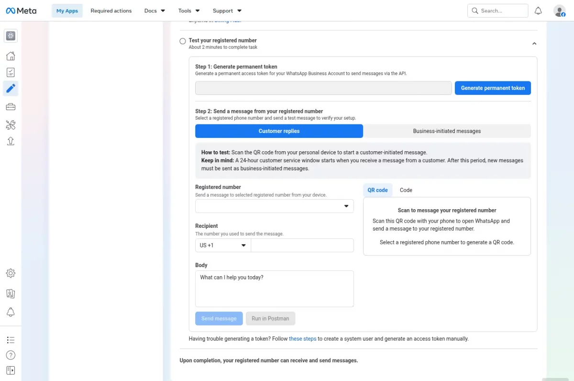Open the tools wrench sidebar icon
Screen dimensions: 574x381
click(x=11, y=125)
